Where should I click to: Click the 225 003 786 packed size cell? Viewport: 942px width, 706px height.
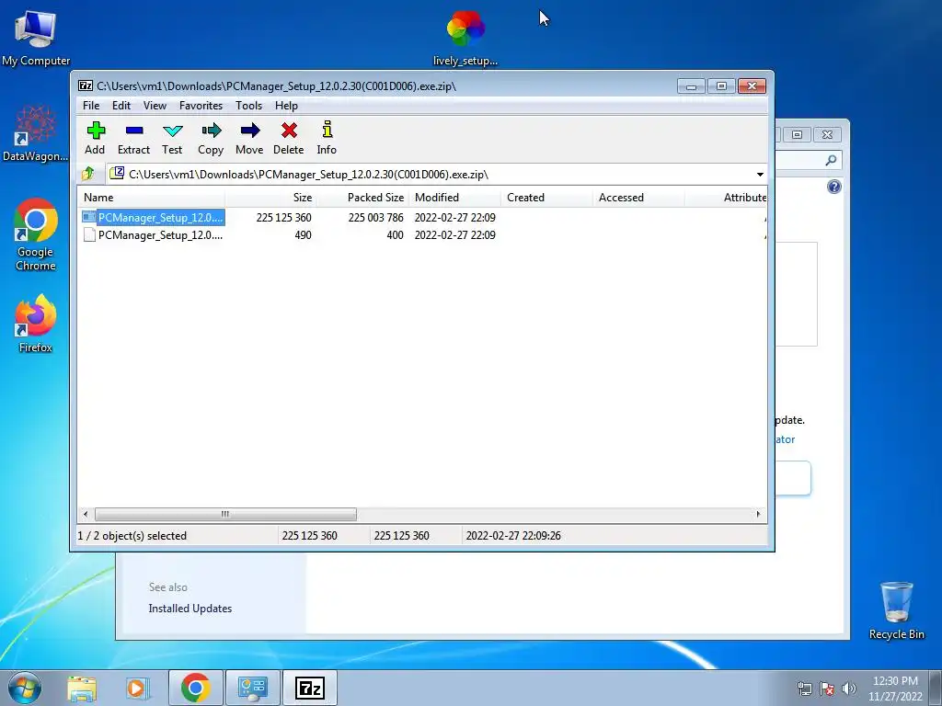coord(375,217)
